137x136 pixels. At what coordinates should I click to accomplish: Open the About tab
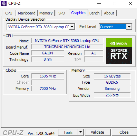point(109,13)
